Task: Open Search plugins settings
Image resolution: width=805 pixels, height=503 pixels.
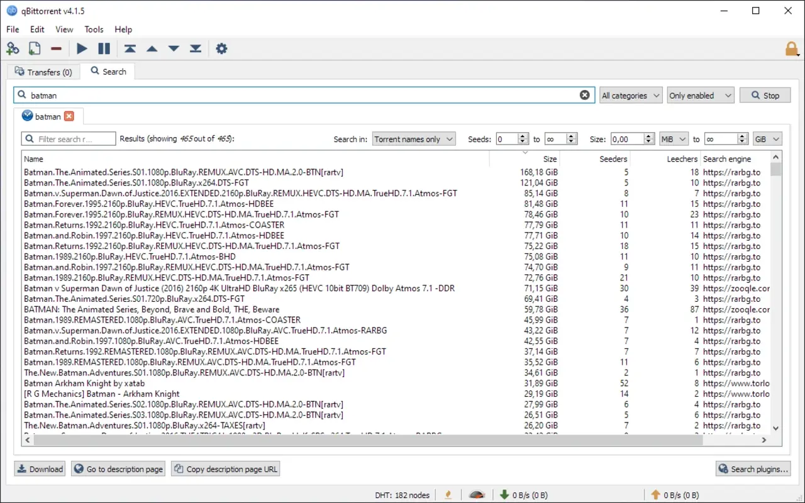Action: click(x=753, y=468)
